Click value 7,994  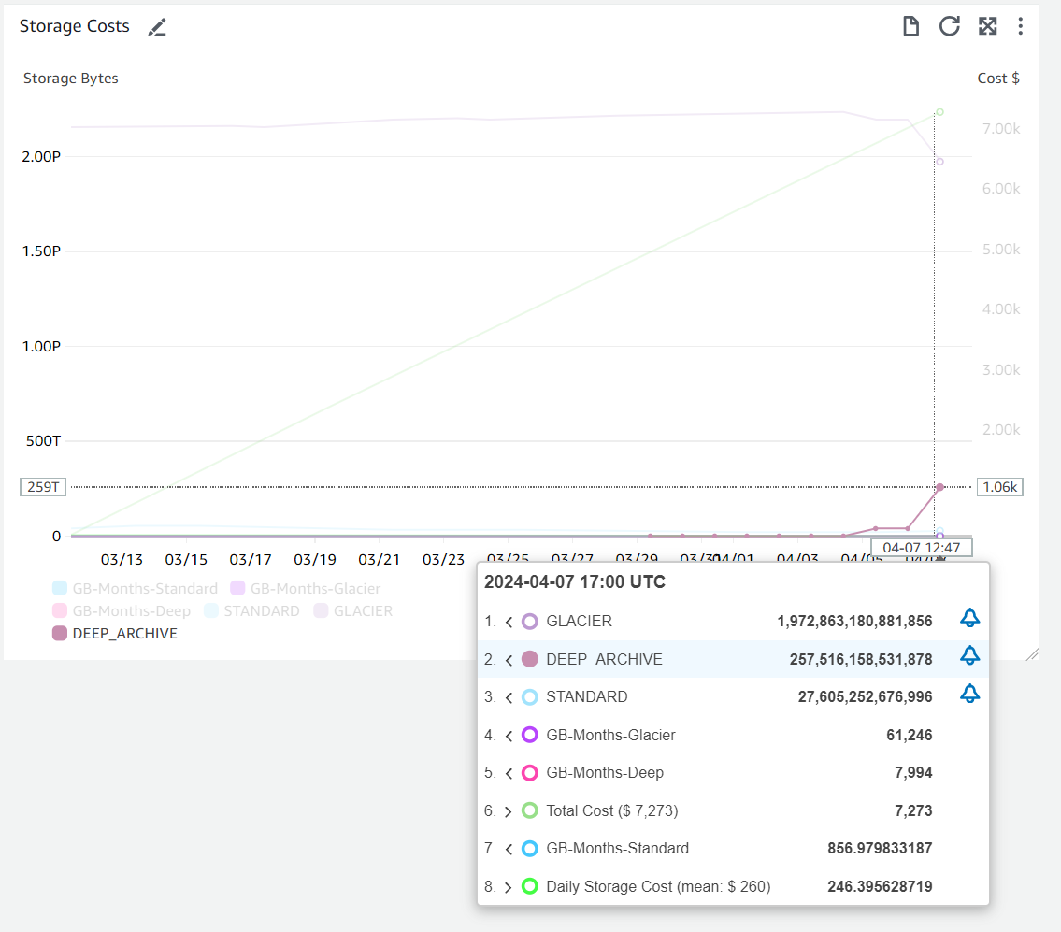[913, 773]
